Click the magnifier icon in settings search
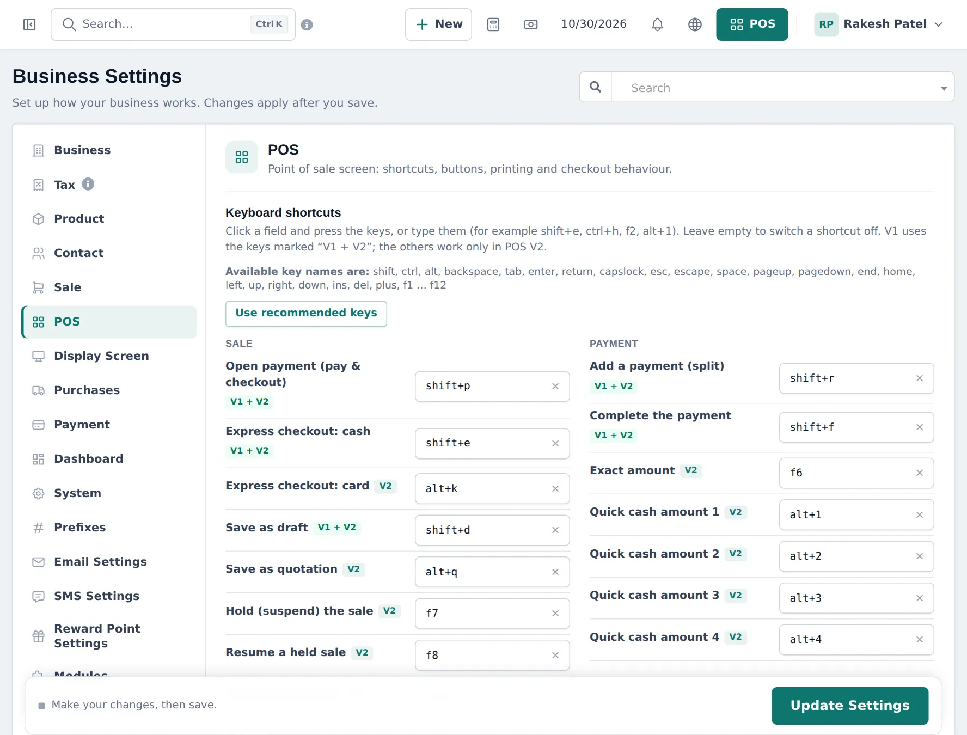 tap(596, 87)
